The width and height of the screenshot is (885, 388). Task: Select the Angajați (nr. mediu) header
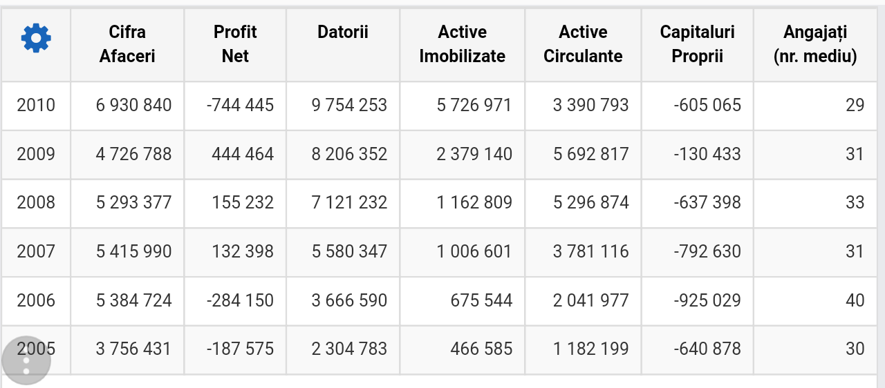point(815,44)
